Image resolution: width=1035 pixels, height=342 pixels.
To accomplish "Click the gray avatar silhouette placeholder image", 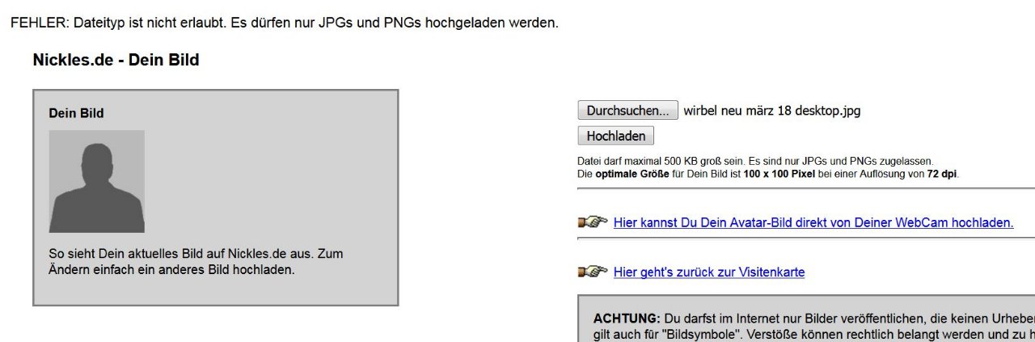I will coord(97,181).
